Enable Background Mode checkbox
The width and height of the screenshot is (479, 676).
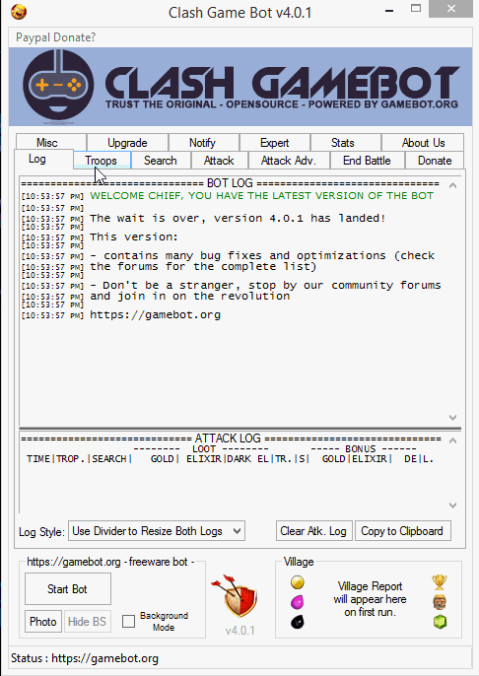(x=128, y=621)
